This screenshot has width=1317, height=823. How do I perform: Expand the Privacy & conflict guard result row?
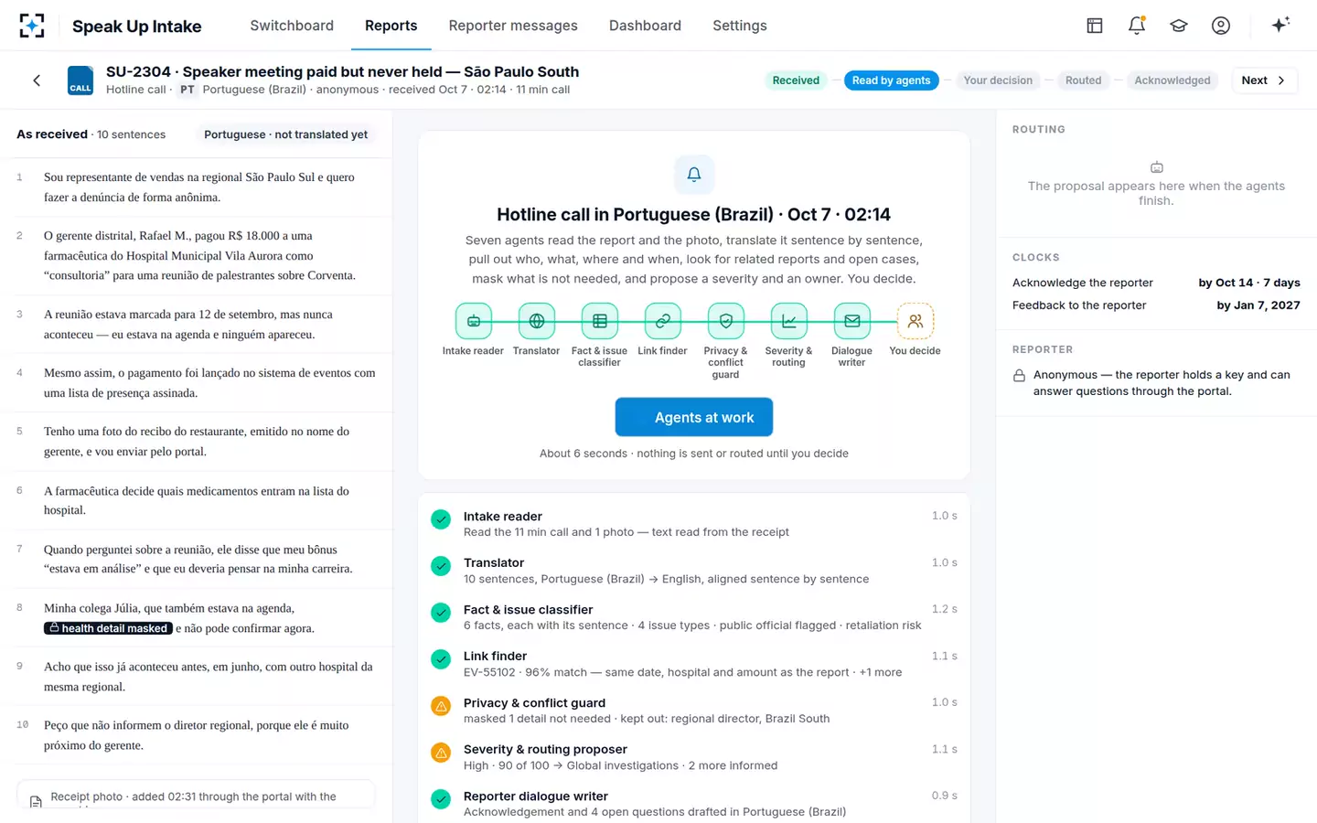[x=694, y=711]
